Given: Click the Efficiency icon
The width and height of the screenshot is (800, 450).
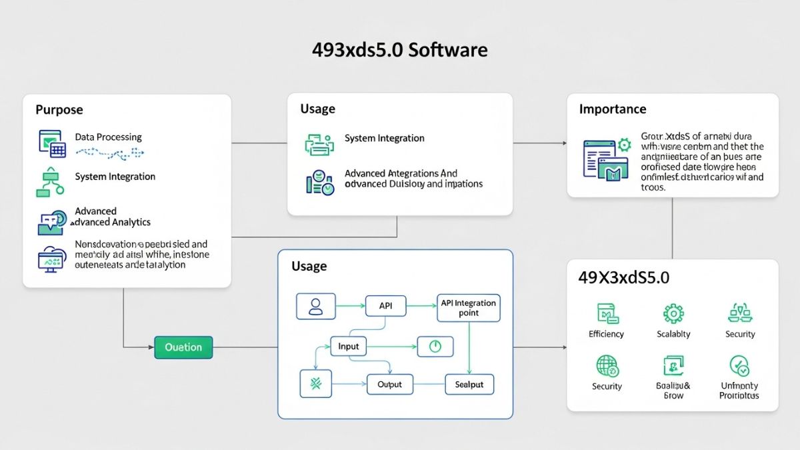Looking at the screenshot, I should pos(606,313).
